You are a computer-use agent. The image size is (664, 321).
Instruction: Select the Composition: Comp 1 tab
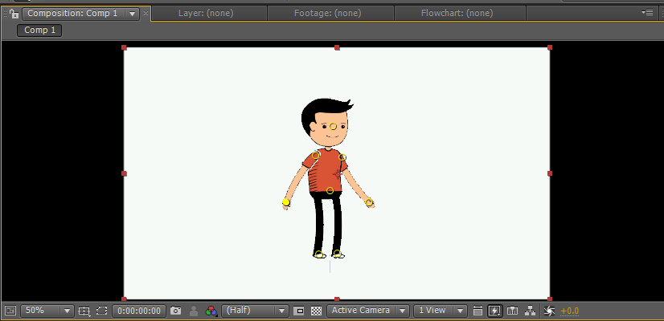point(72,14)
